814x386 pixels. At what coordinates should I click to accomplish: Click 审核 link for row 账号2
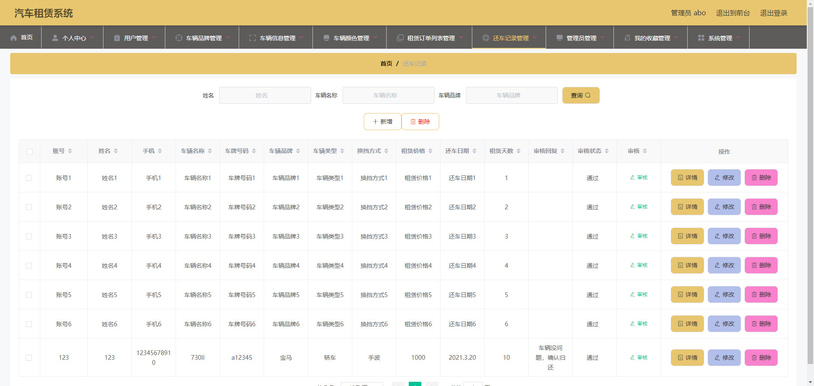coord(638,207)
